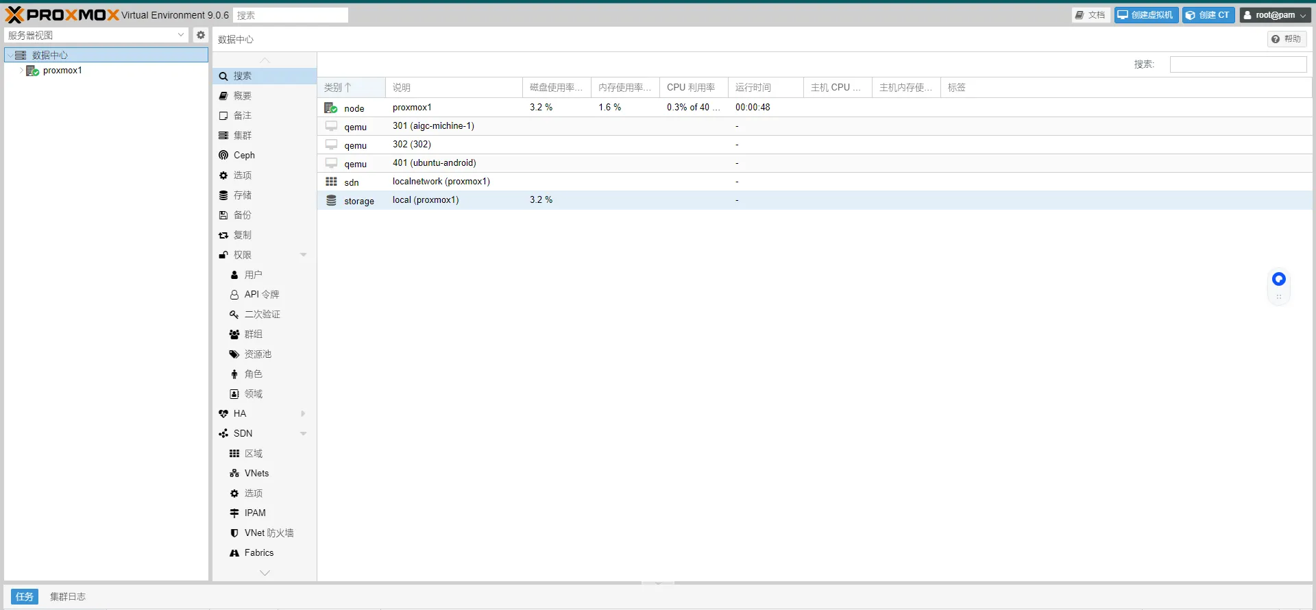Image resolution: width=1316 pixels, height=610 pixels.
Task: Select row 301 (aigc-michine-1)
Action: tap(815, 126)
